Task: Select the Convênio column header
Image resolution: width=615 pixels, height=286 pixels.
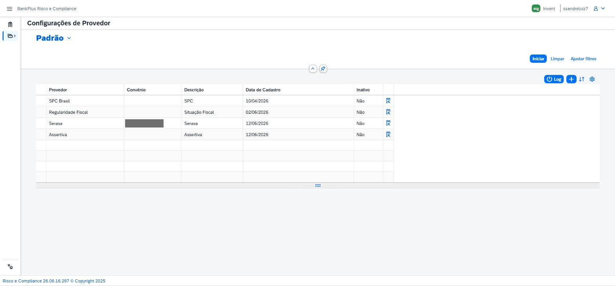Action: pyautogui.click(x=153, y=90)
